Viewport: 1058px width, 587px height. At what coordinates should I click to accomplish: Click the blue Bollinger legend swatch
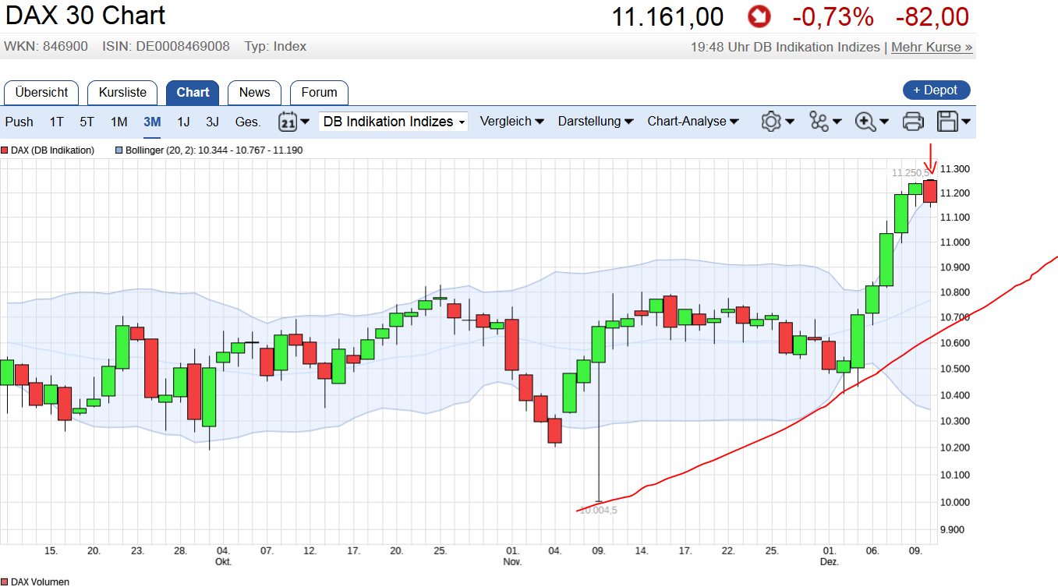(119, 150)
